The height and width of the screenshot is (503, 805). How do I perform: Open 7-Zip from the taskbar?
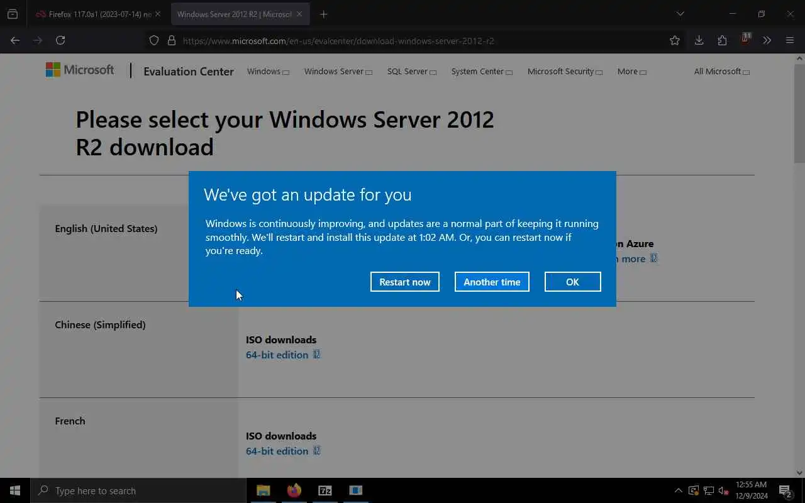tap(325, 490)
